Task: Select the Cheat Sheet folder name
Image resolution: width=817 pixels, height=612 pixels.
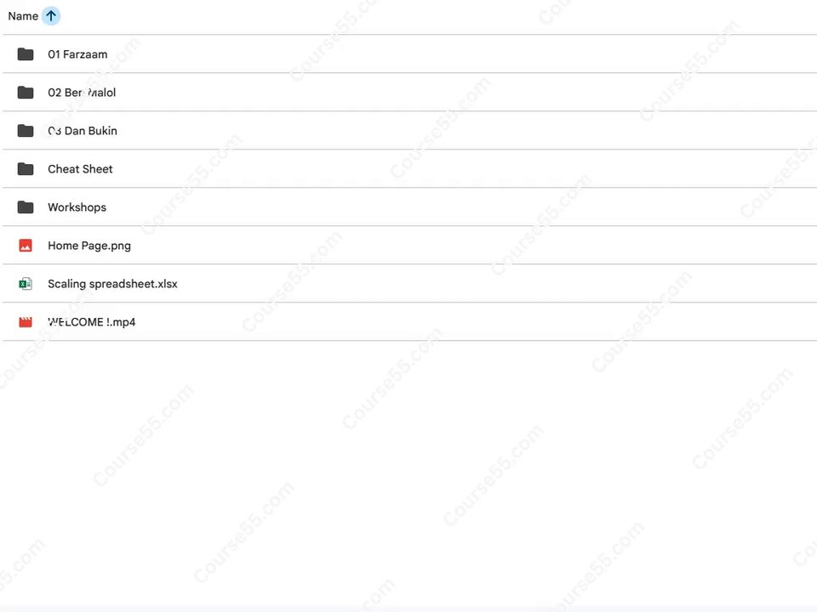Action: pos(80,169)
